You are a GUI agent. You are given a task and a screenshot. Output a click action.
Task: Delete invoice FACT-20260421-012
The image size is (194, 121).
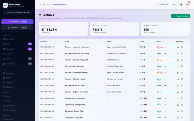(182, 117)
